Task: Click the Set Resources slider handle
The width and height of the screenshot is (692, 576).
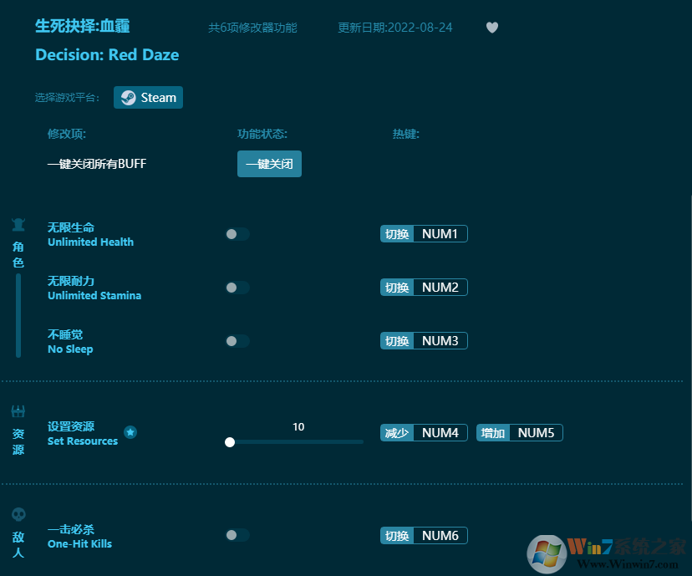Action: coord(230,442)
